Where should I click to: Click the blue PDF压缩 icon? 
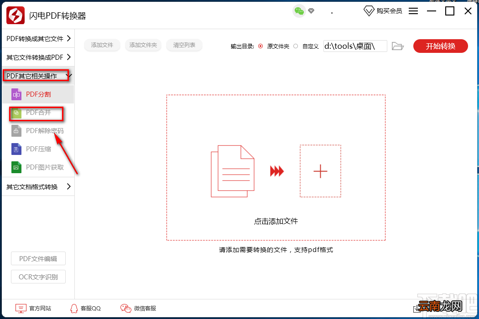point(16,149)
